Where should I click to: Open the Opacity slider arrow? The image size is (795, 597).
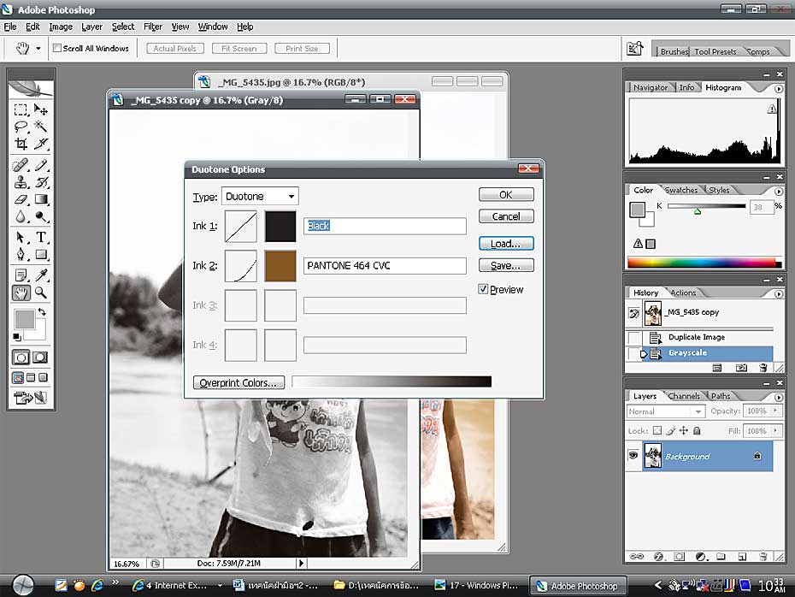click(775, 411)
